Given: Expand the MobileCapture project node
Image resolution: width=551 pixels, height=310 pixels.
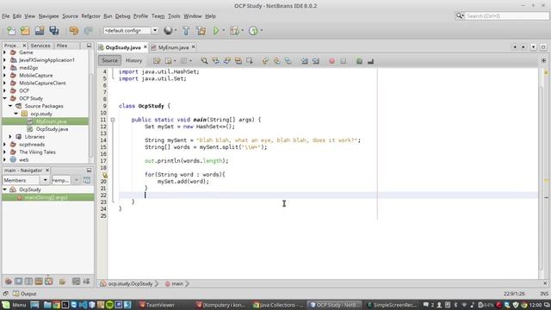Looking at the screenshot, I should tap(4, 75).
